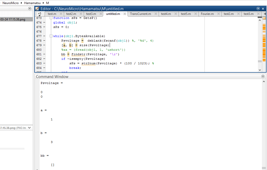267x170 pixels.
Task: Set a breakpoint on line 675
Action: 44,27
